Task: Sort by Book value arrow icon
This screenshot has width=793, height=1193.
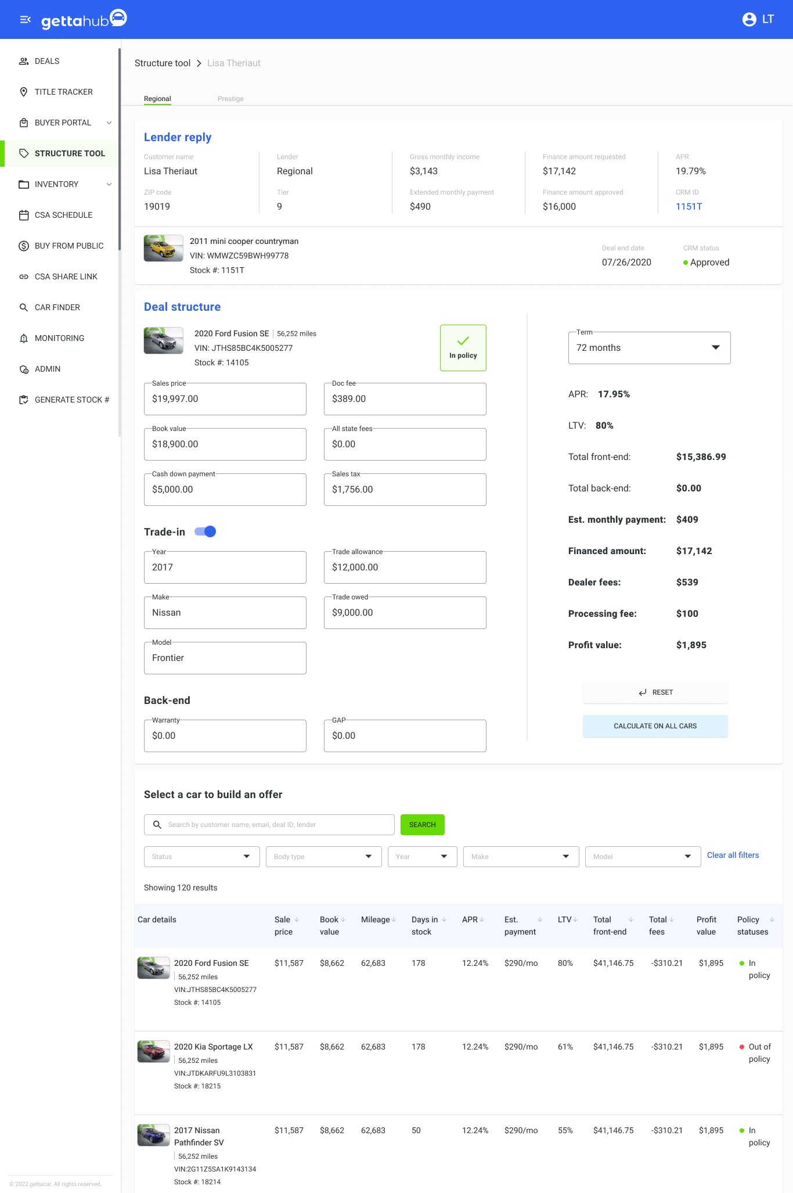Action: pos(343,919)
